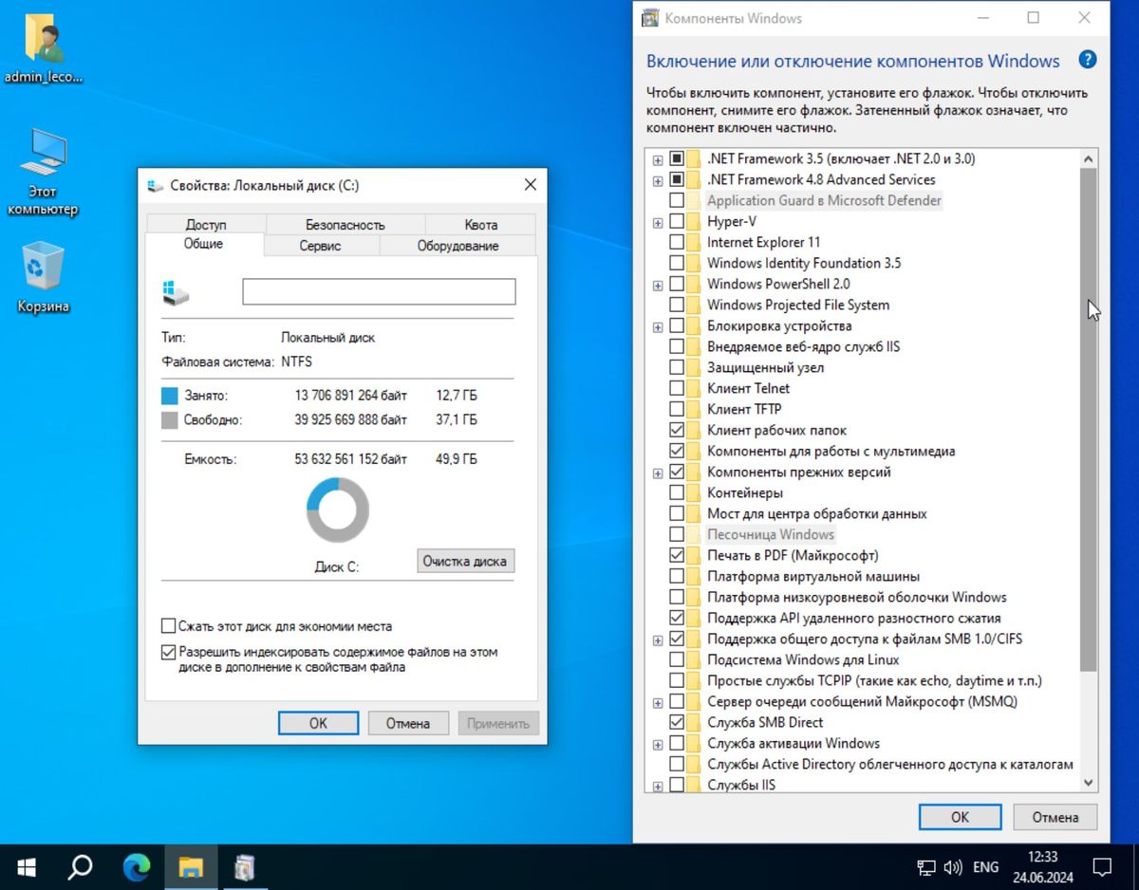Viewport: 1139px width, 890px height.
Task: Expand the Hyper-V tree node
Action: click(658, 222)
